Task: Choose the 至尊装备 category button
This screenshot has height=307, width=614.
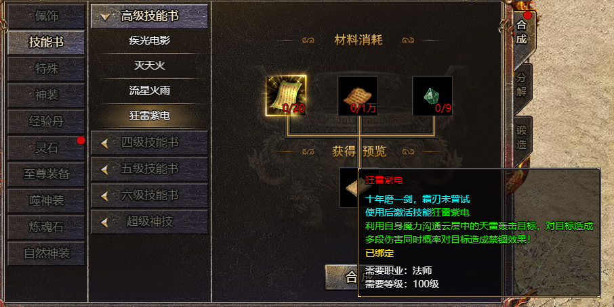Action: click(46, 174)
